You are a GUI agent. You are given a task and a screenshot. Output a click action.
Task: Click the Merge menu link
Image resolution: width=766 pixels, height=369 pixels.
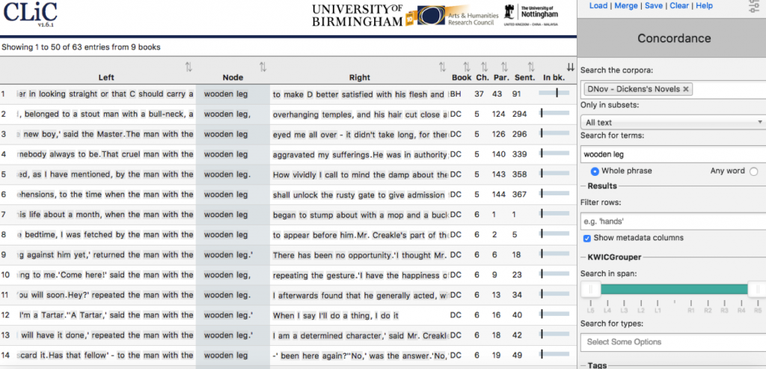click(626, 6)
